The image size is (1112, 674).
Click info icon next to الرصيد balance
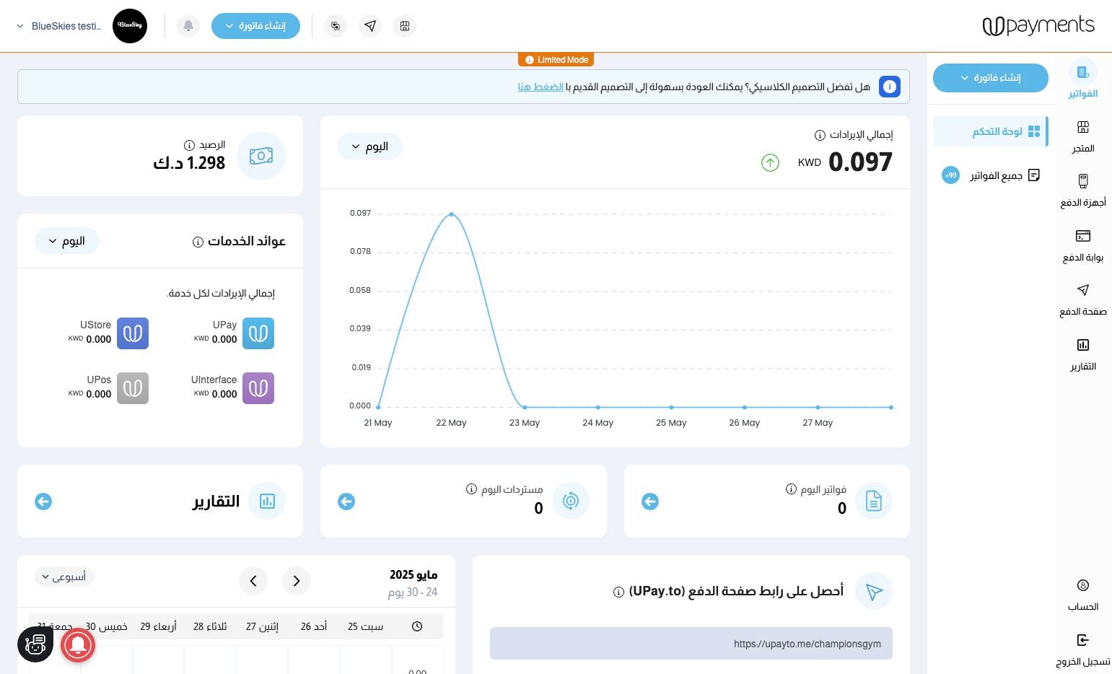coord(189,145)
